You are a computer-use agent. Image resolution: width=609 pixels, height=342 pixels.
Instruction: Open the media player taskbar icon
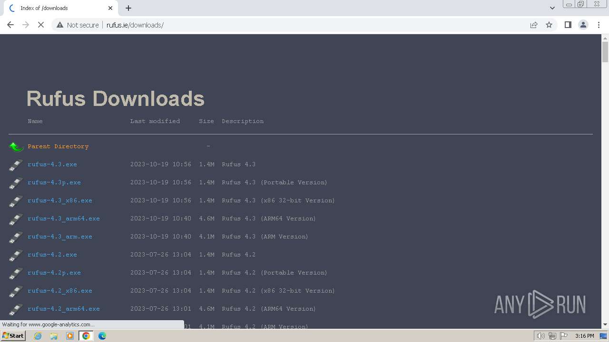70,336
